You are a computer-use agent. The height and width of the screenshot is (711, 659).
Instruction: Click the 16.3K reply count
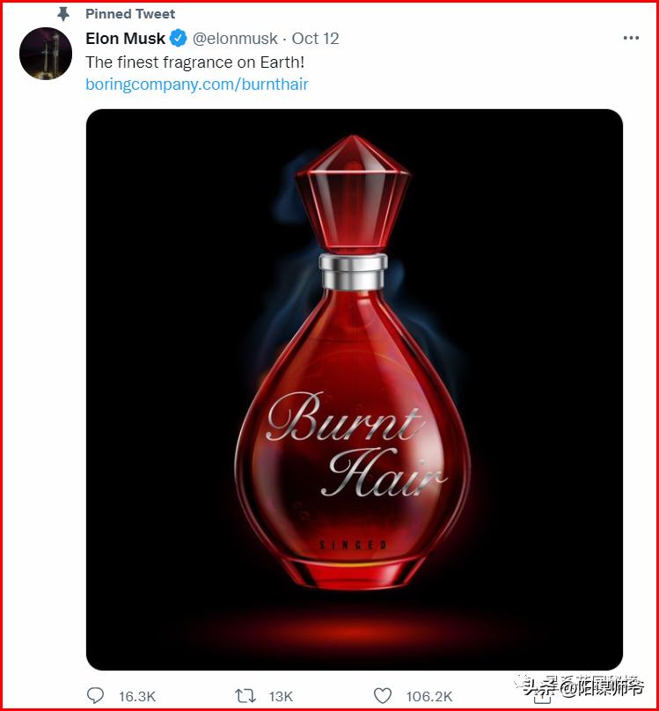click(x=136, y=696)
